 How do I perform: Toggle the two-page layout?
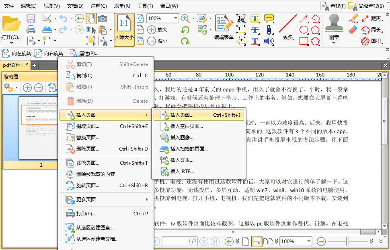(268, 241)
